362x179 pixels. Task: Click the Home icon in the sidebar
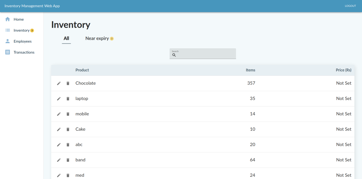[7, 19]
